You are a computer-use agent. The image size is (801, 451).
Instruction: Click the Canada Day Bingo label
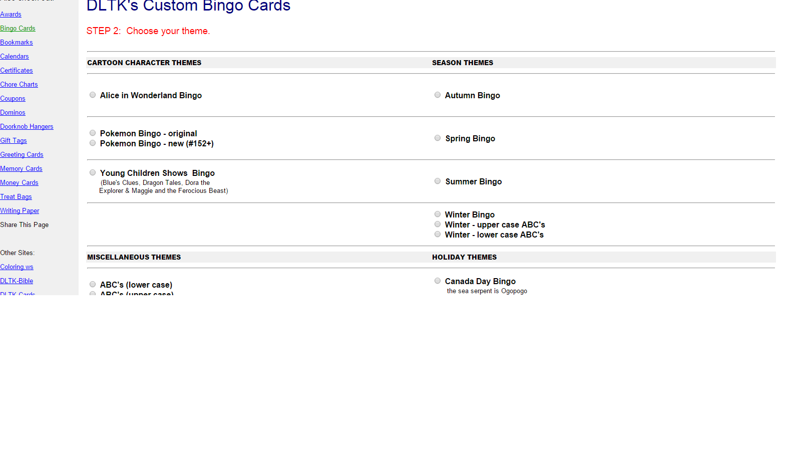click(x=480, y=281)
